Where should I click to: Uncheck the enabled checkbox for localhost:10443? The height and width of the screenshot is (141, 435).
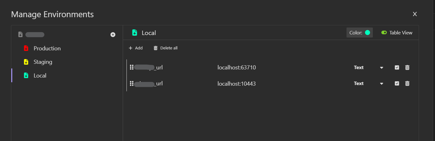click(x=397, y=83)
